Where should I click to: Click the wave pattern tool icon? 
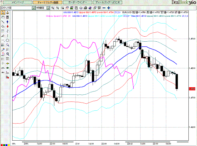(x=8, y=73)
